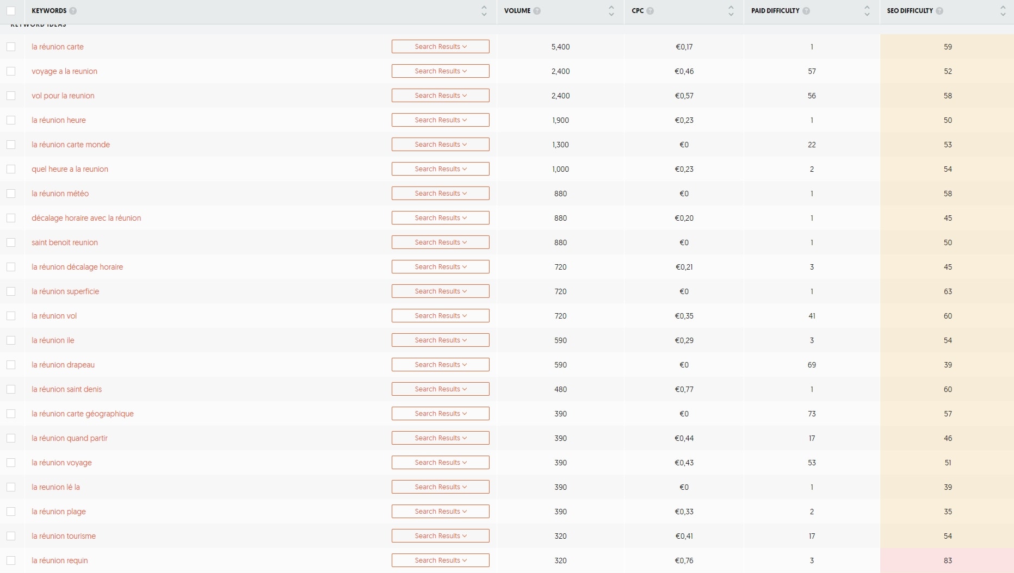Sort by the Paid Difficulty column arrows
This screenshot has width=1014, height=573.
(867, 11)
